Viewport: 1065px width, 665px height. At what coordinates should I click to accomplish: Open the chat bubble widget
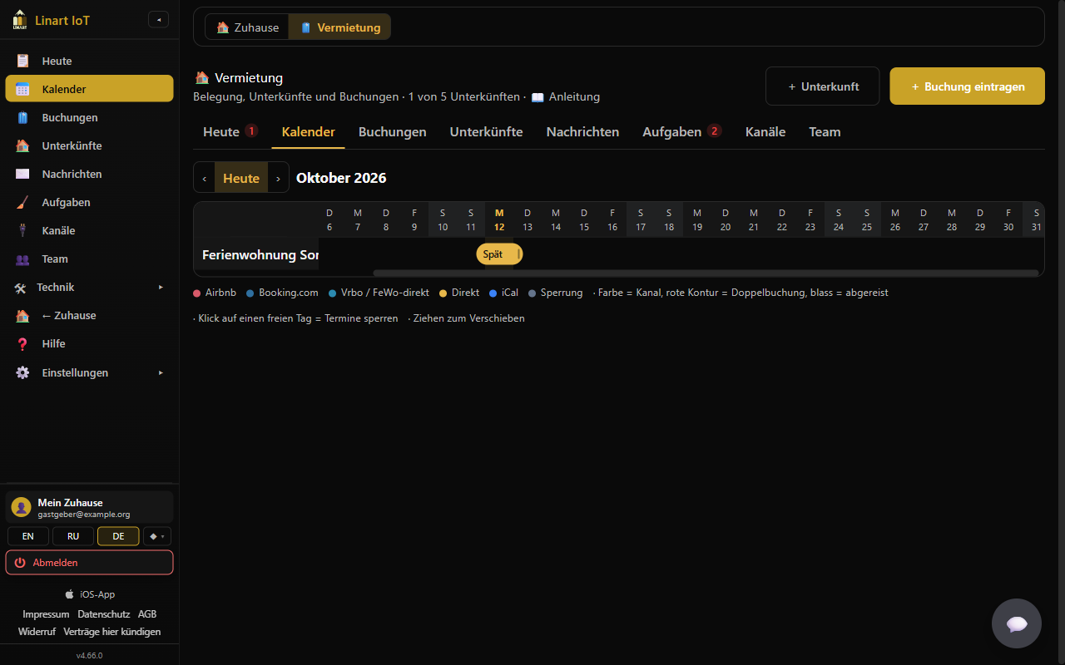1017,623
